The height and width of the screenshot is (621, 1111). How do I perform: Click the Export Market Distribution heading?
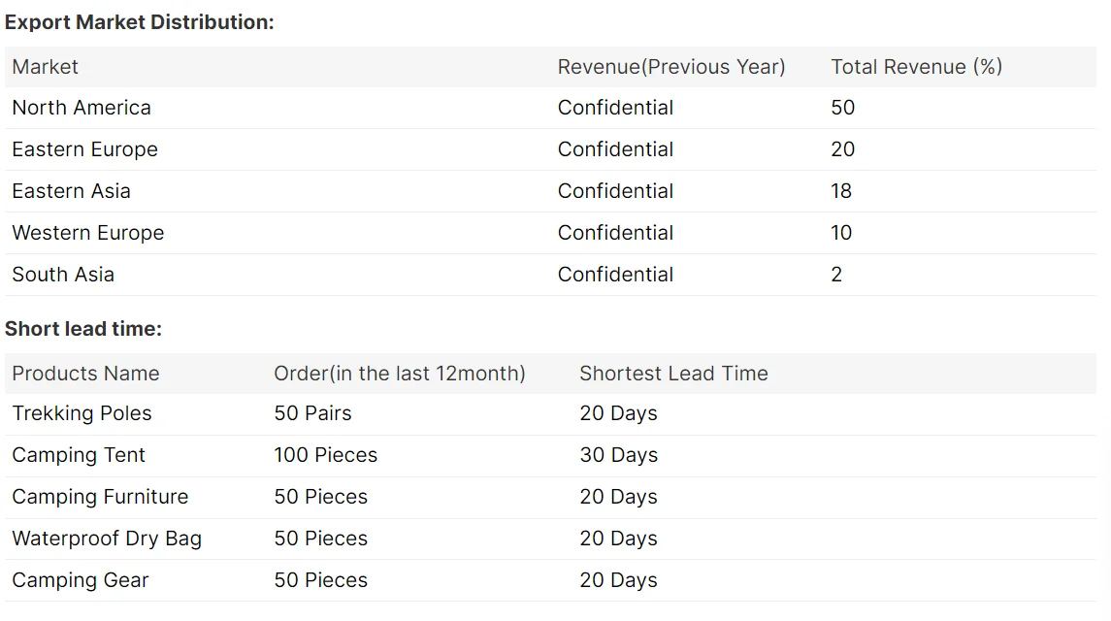pos(140,22)
